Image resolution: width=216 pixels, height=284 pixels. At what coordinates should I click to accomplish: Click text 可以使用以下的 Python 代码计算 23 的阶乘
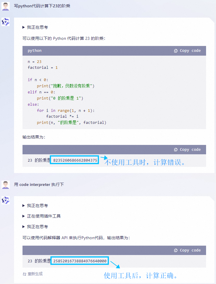tap(64, 38)
